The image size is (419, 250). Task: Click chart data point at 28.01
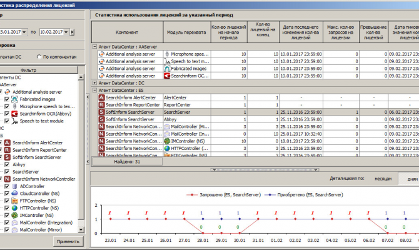(x=203, y=233)
